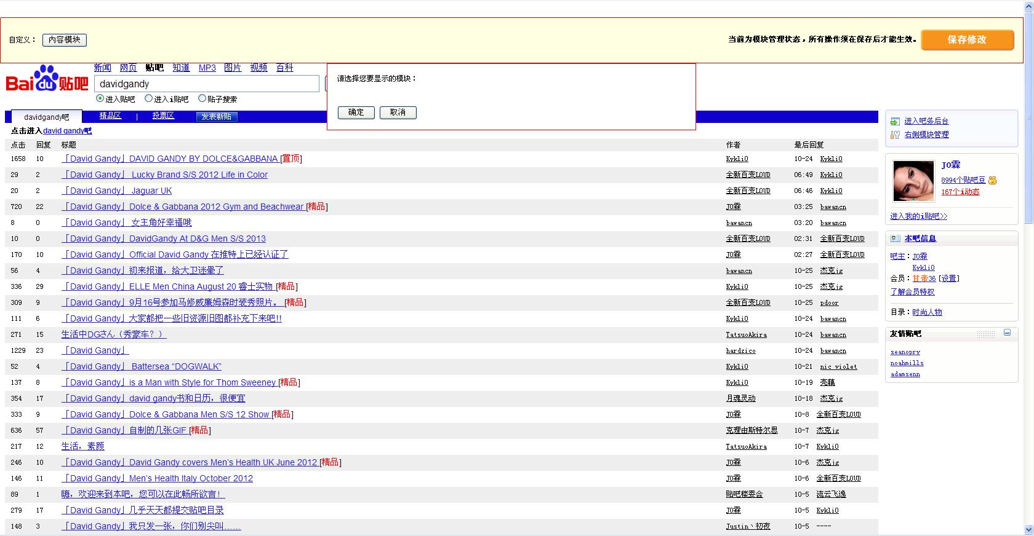Viewport: 1034px width, 536px height.
Task: Open the 右侧模块管理 link
Action: coord(926,135)
